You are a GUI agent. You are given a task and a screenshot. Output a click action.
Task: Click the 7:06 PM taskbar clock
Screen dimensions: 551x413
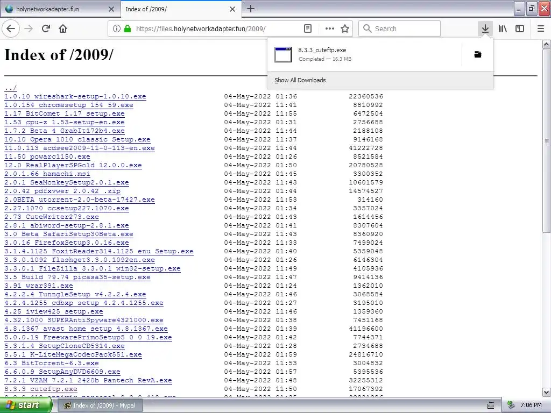[531, 405]
